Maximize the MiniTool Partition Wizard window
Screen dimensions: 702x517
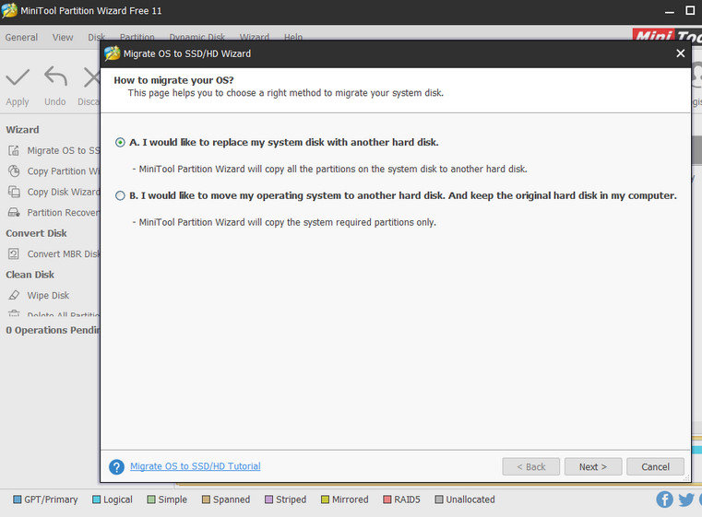click(690, 10)
